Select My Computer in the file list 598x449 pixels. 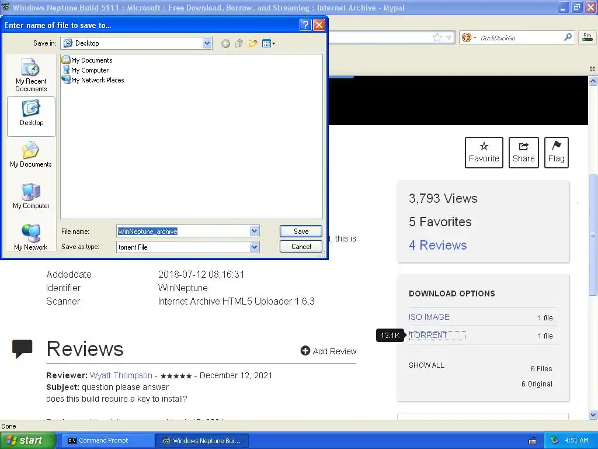click(x=85, y=70)
